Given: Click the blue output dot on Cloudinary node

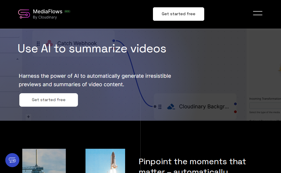Looking at the screenshot, I should (235, 104).
